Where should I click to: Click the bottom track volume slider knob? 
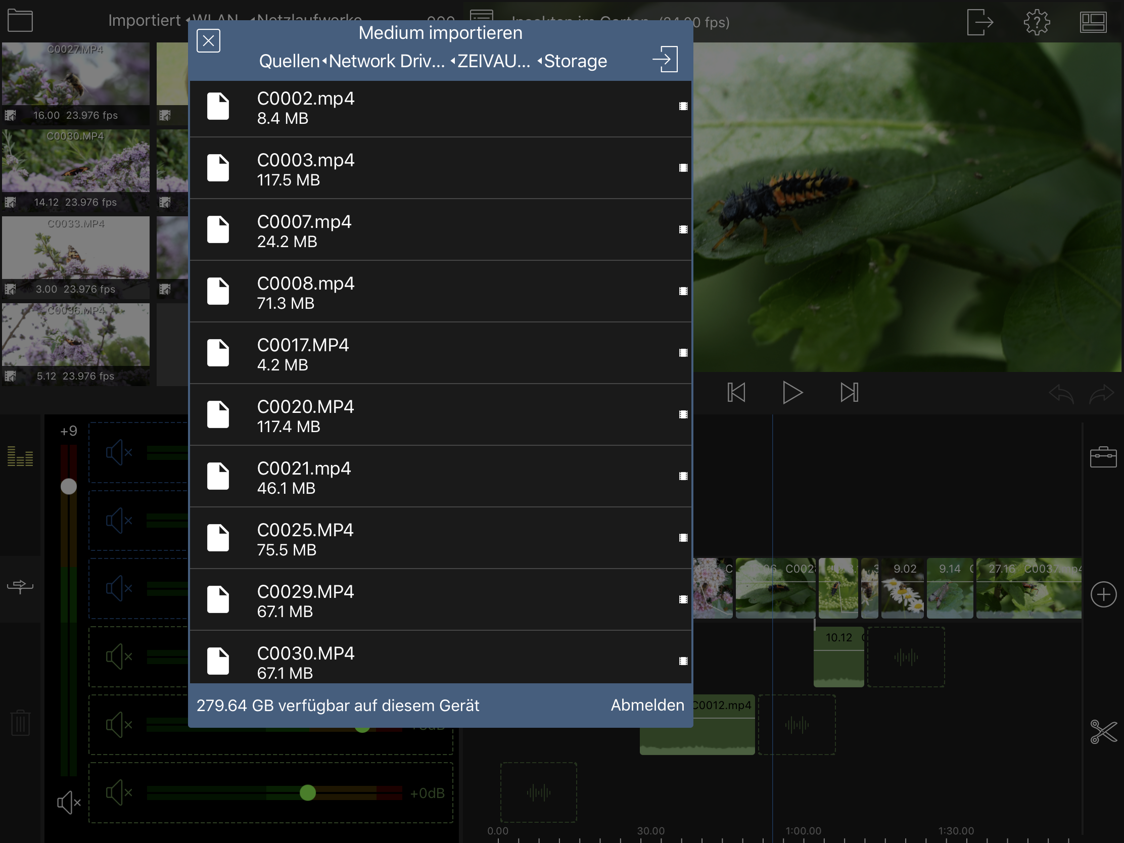[307, 792]
